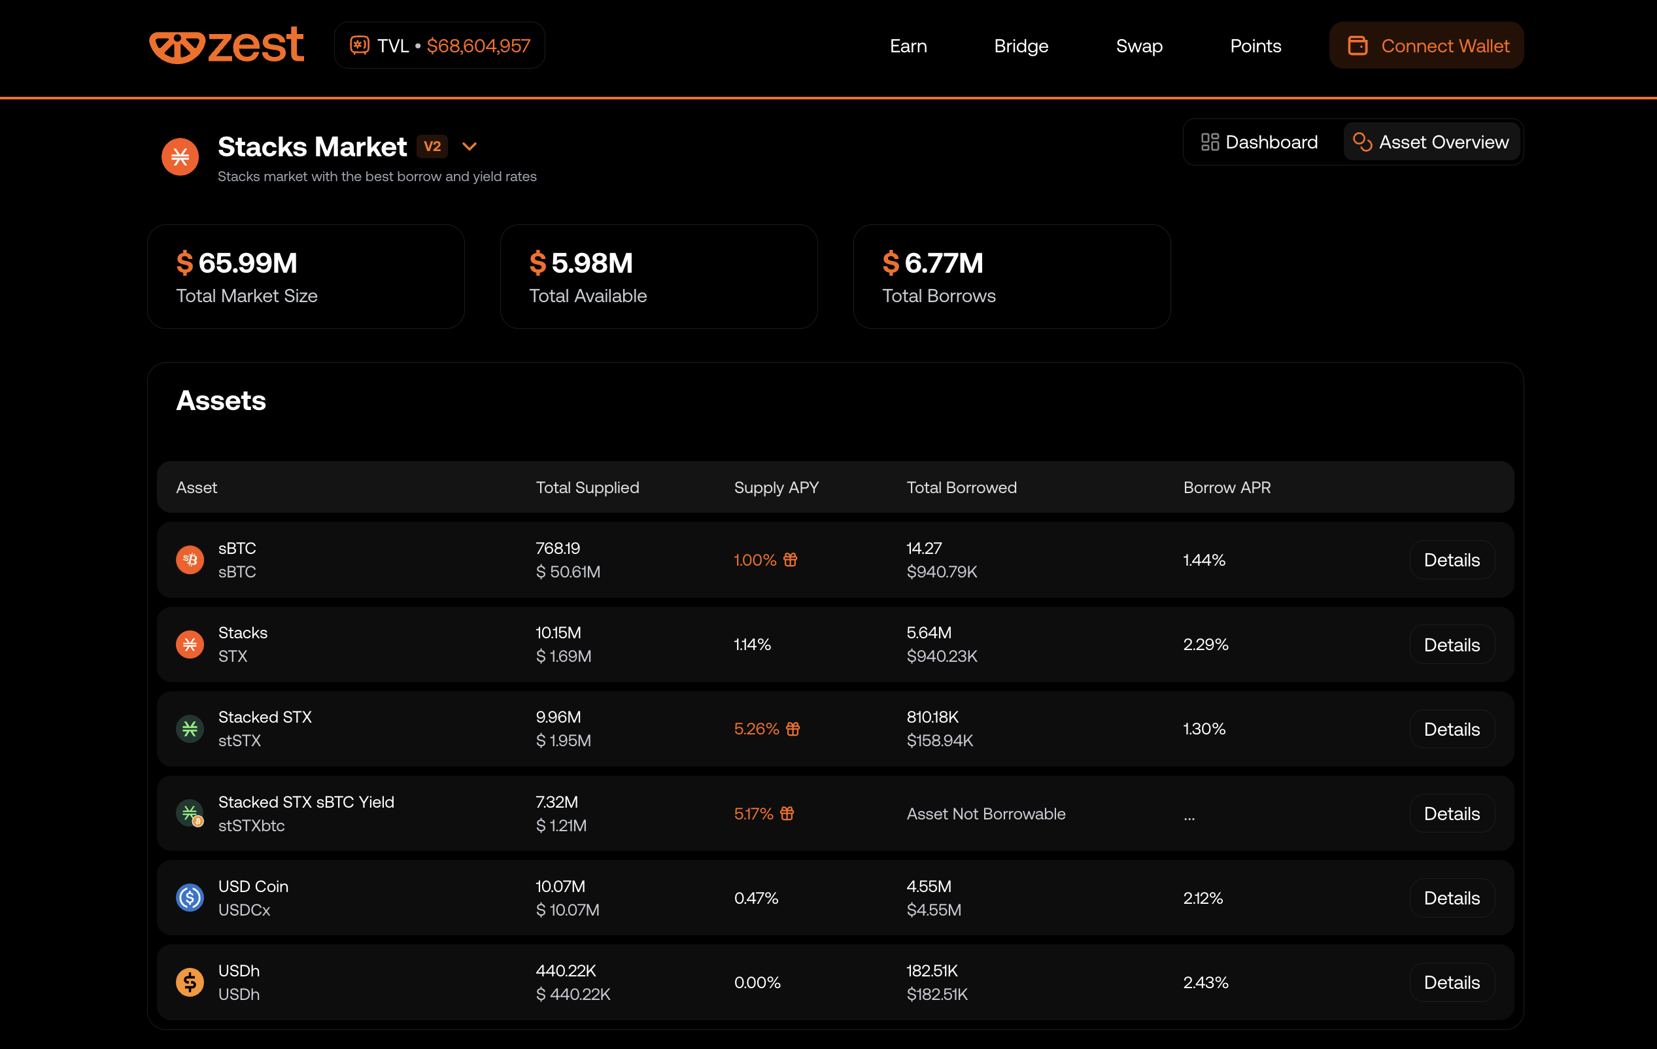Click the V2 version badge

[x=432, y=146]
